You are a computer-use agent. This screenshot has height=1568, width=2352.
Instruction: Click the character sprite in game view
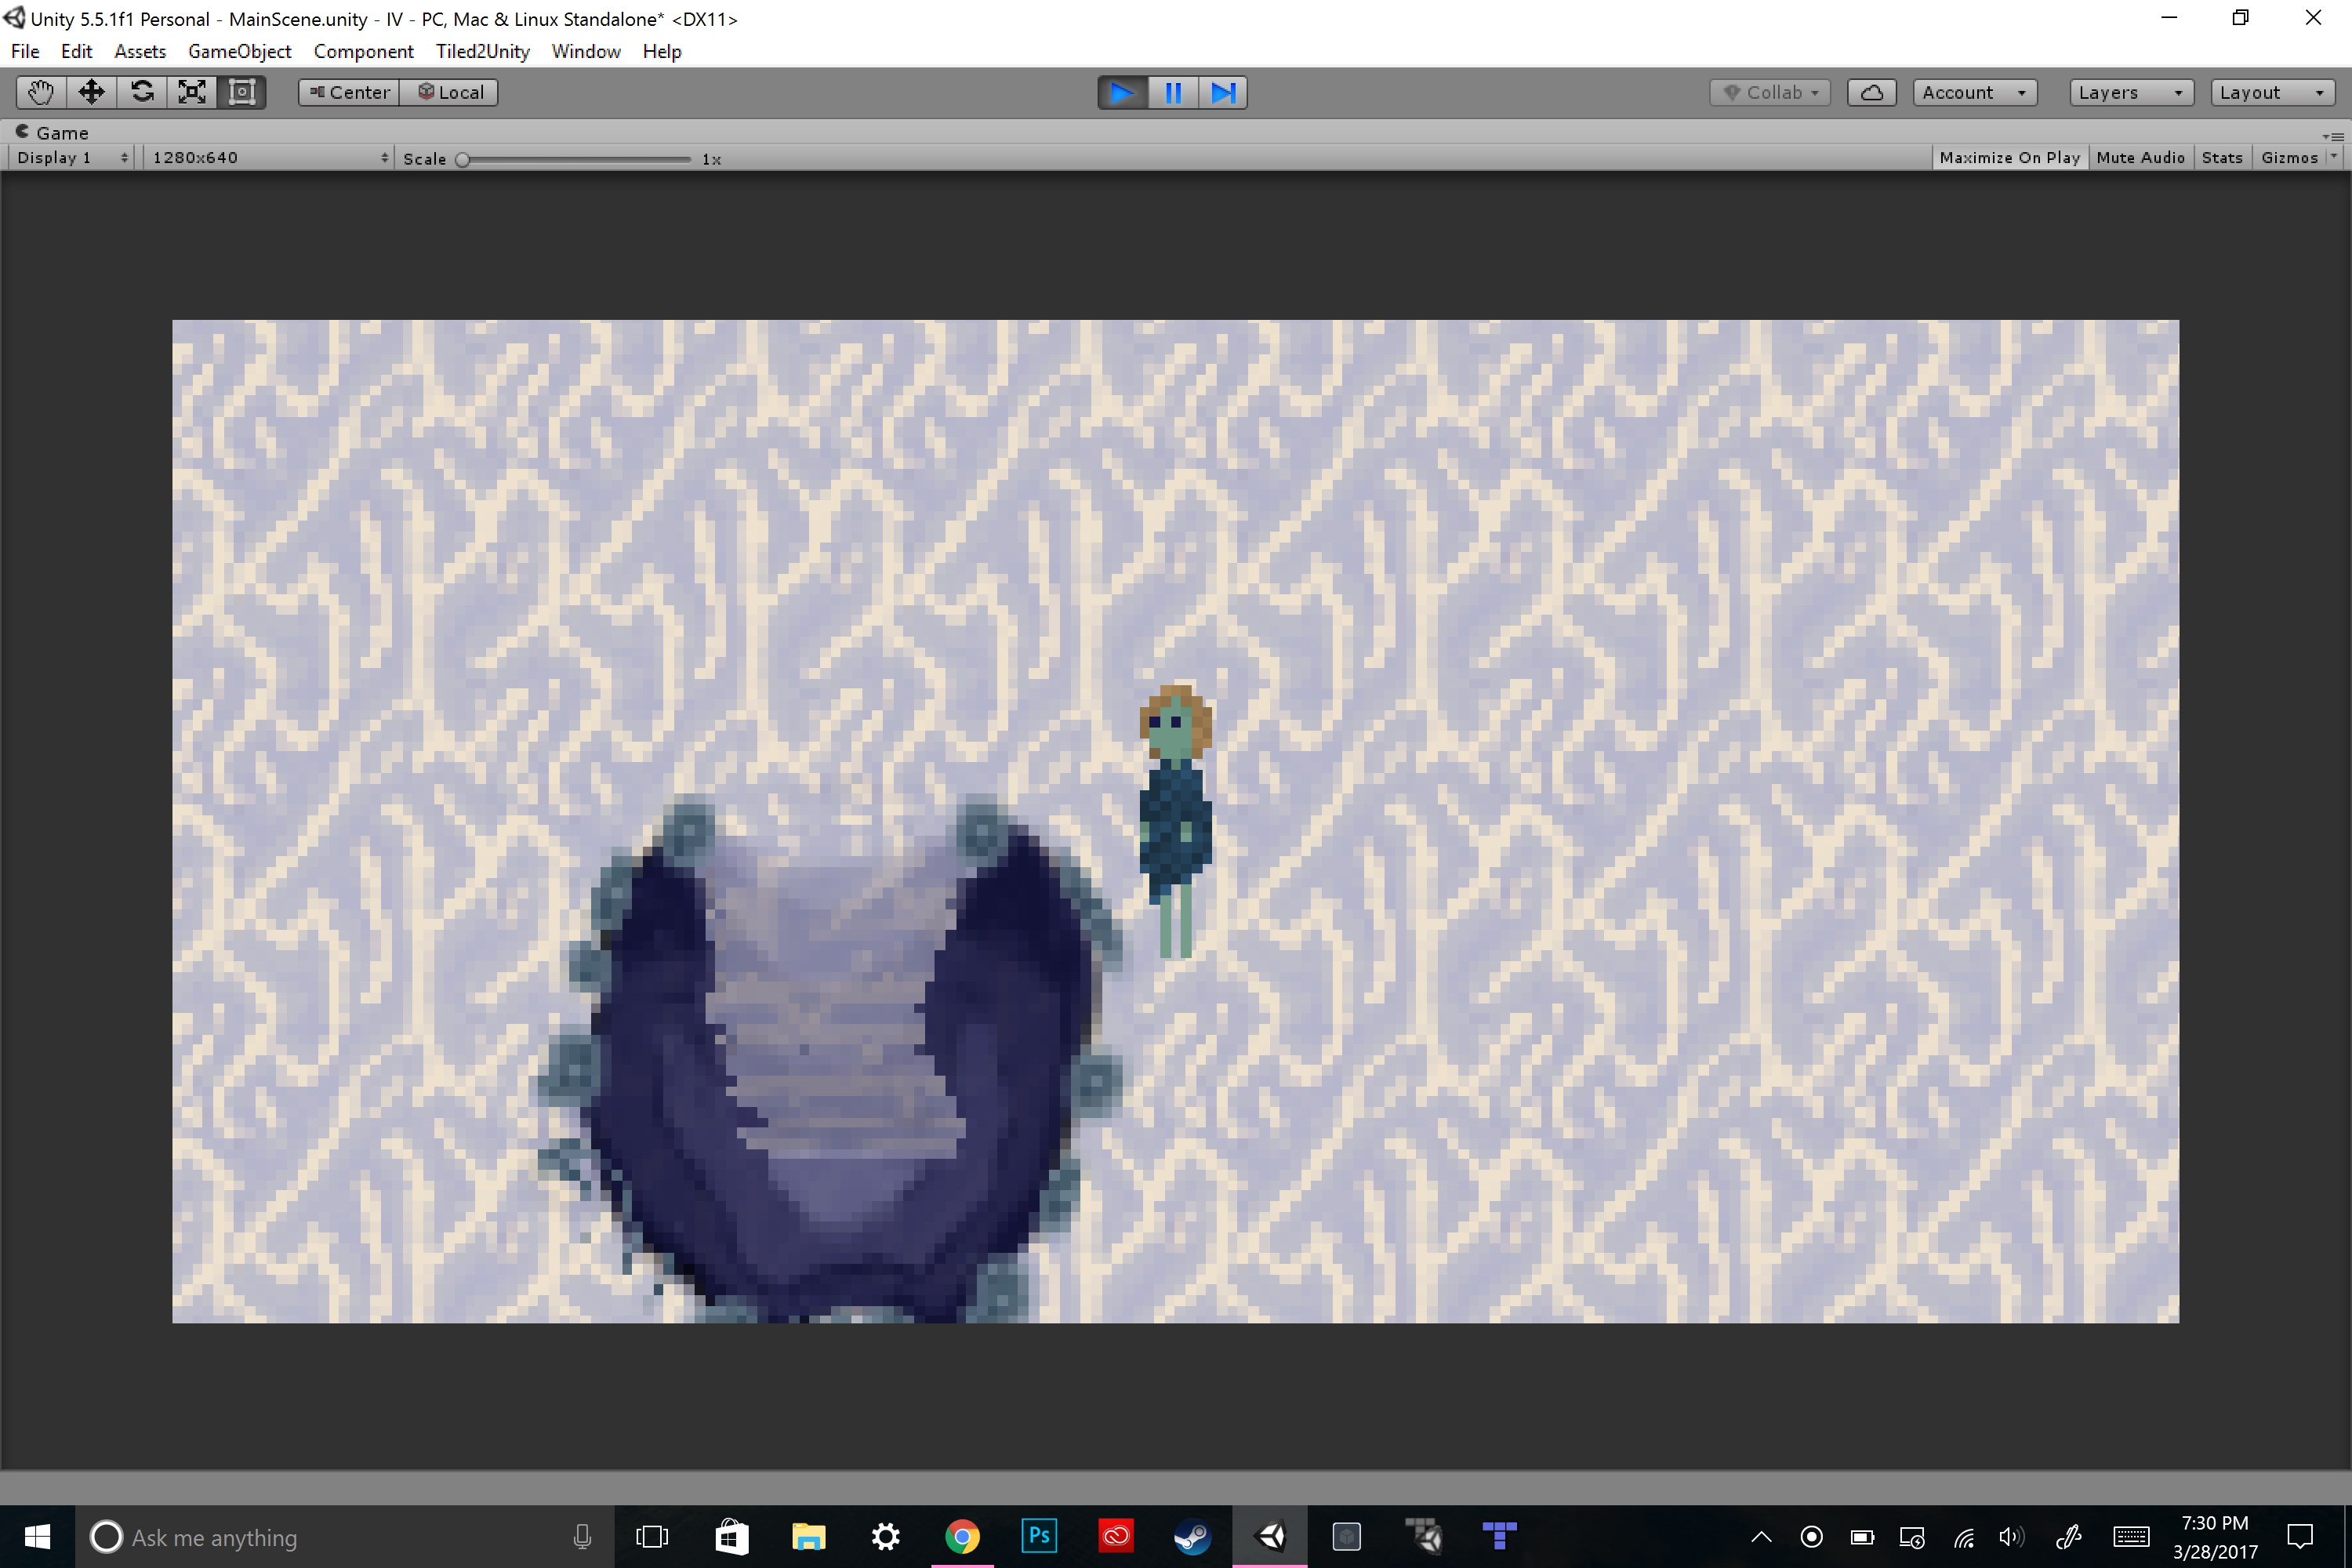(1176, 822)
